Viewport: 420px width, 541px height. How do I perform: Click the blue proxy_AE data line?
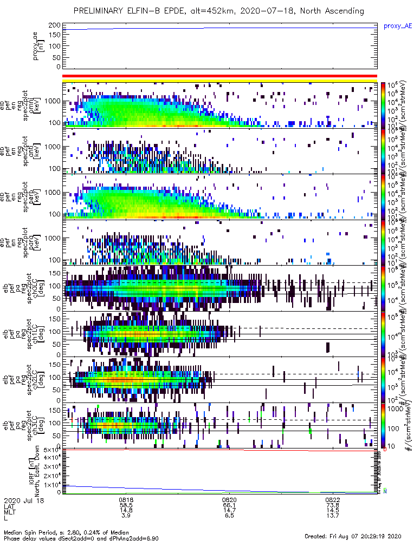[220, 28]
